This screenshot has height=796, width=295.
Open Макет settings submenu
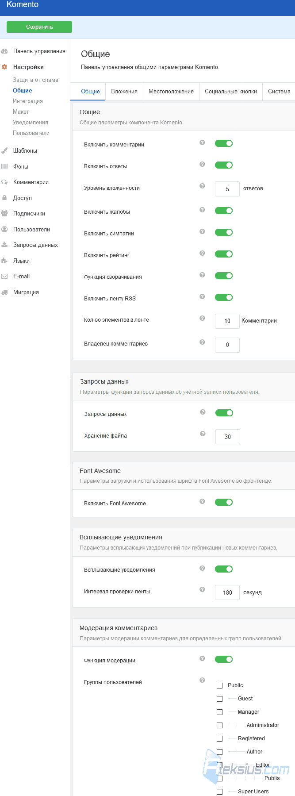21,112
